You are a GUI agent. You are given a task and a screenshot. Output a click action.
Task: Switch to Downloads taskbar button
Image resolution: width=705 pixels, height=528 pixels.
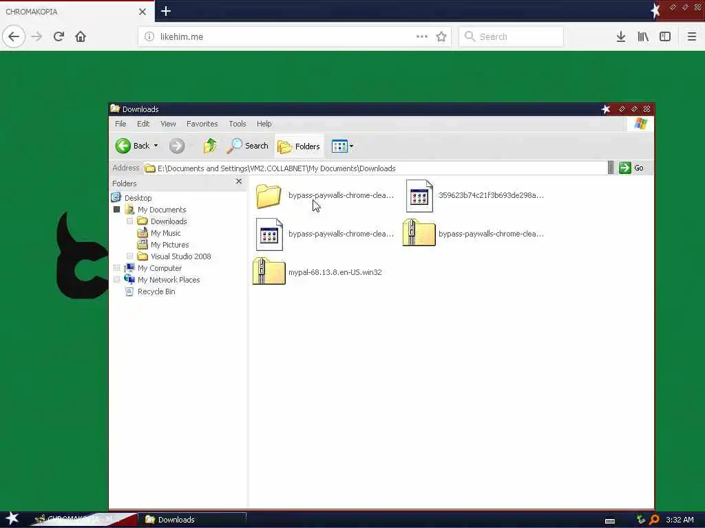[x=193, y=520]
